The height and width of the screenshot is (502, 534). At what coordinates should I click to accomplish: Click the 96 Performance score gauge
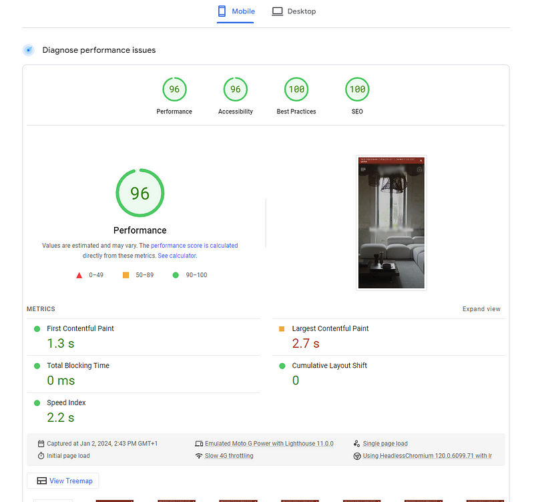pos(174,89)
